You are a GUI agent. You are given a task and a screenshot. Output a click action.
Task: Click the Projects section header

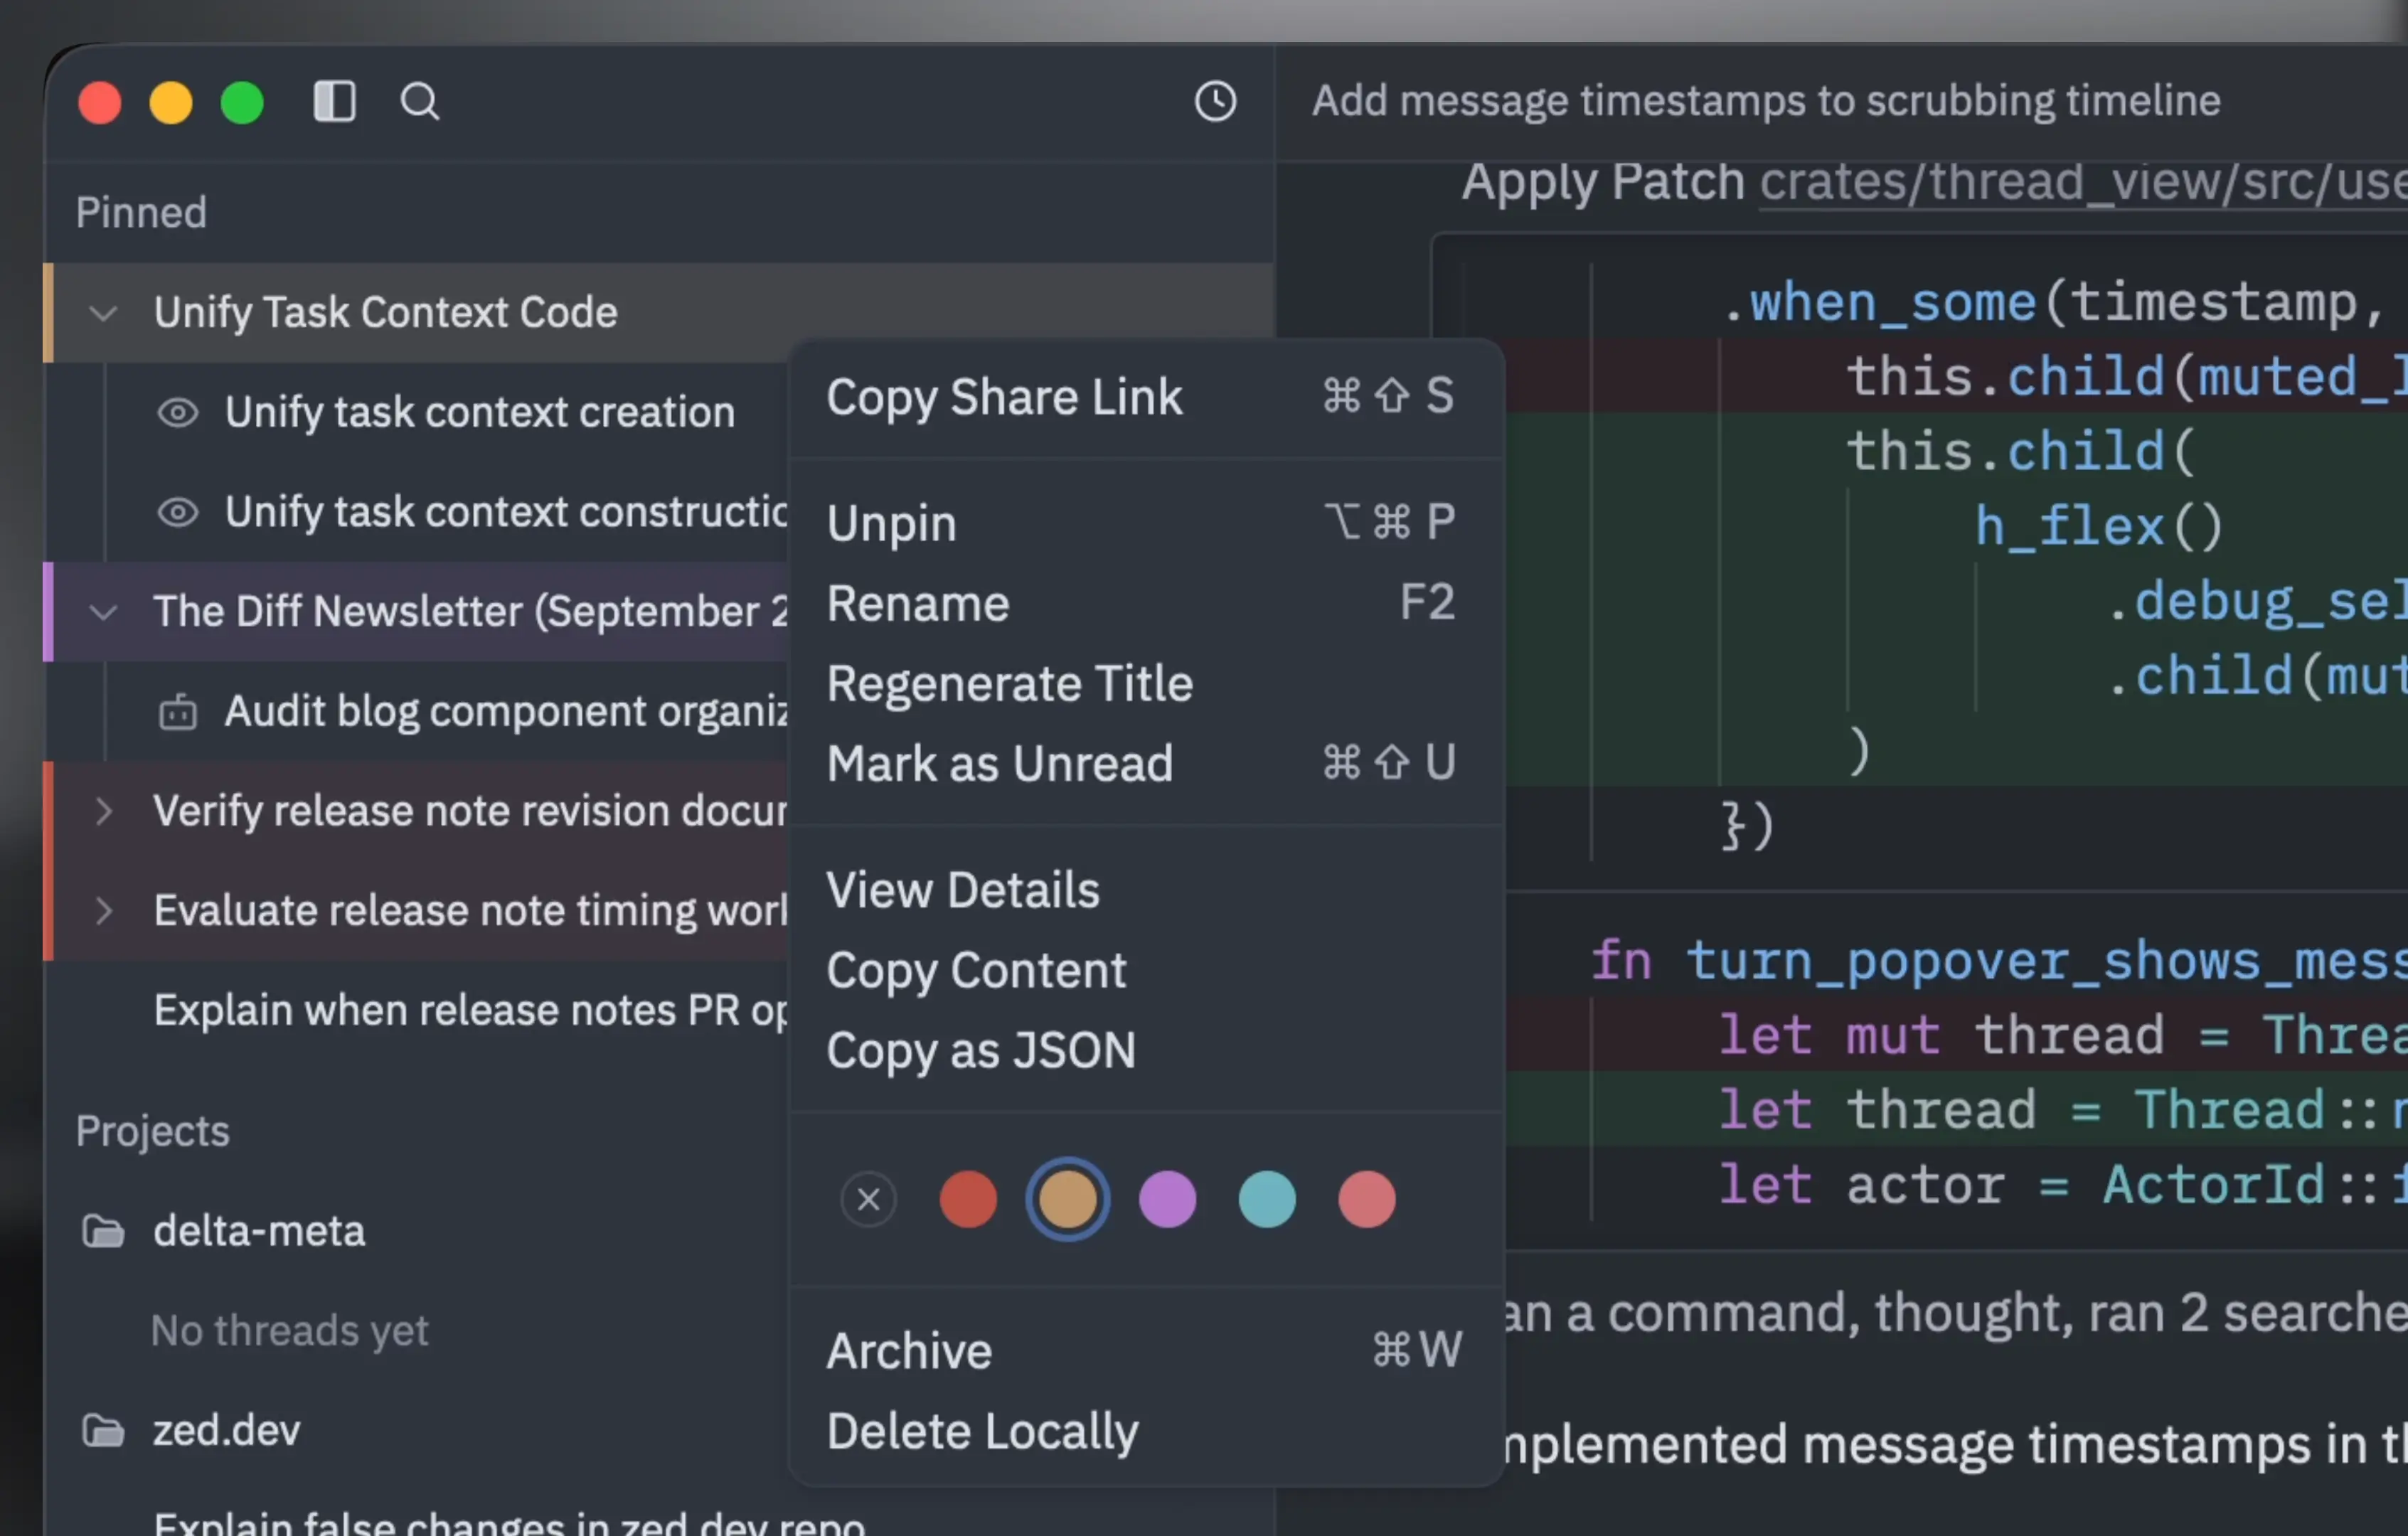(152, 1132)
